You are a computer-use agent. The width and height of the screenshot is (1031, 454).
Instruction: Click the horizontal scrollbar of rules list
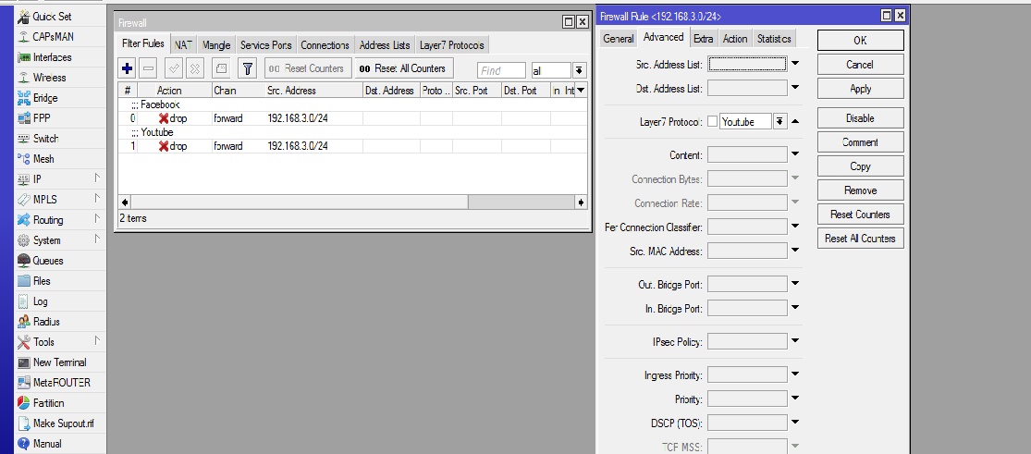[x=352, y=202]
